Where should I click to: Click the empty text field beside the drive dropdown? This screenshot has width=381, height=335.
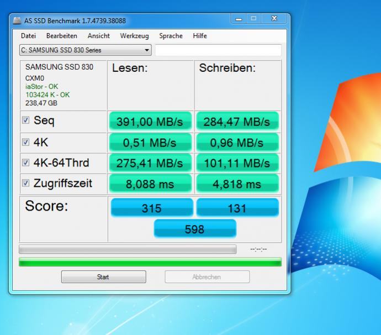click(218, 50)
